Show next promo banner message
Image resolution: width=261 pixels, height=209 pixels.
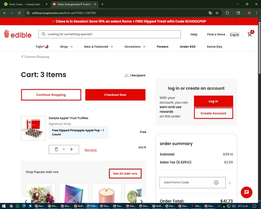click(x=237, y=21)
